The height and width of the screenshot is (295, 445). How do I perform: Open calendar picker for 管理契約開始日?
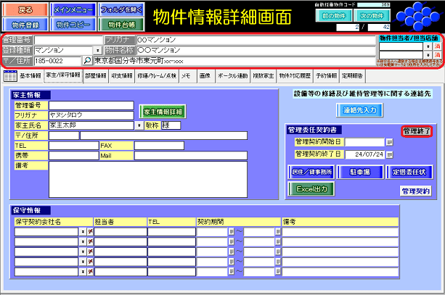[x=389, y=142]
